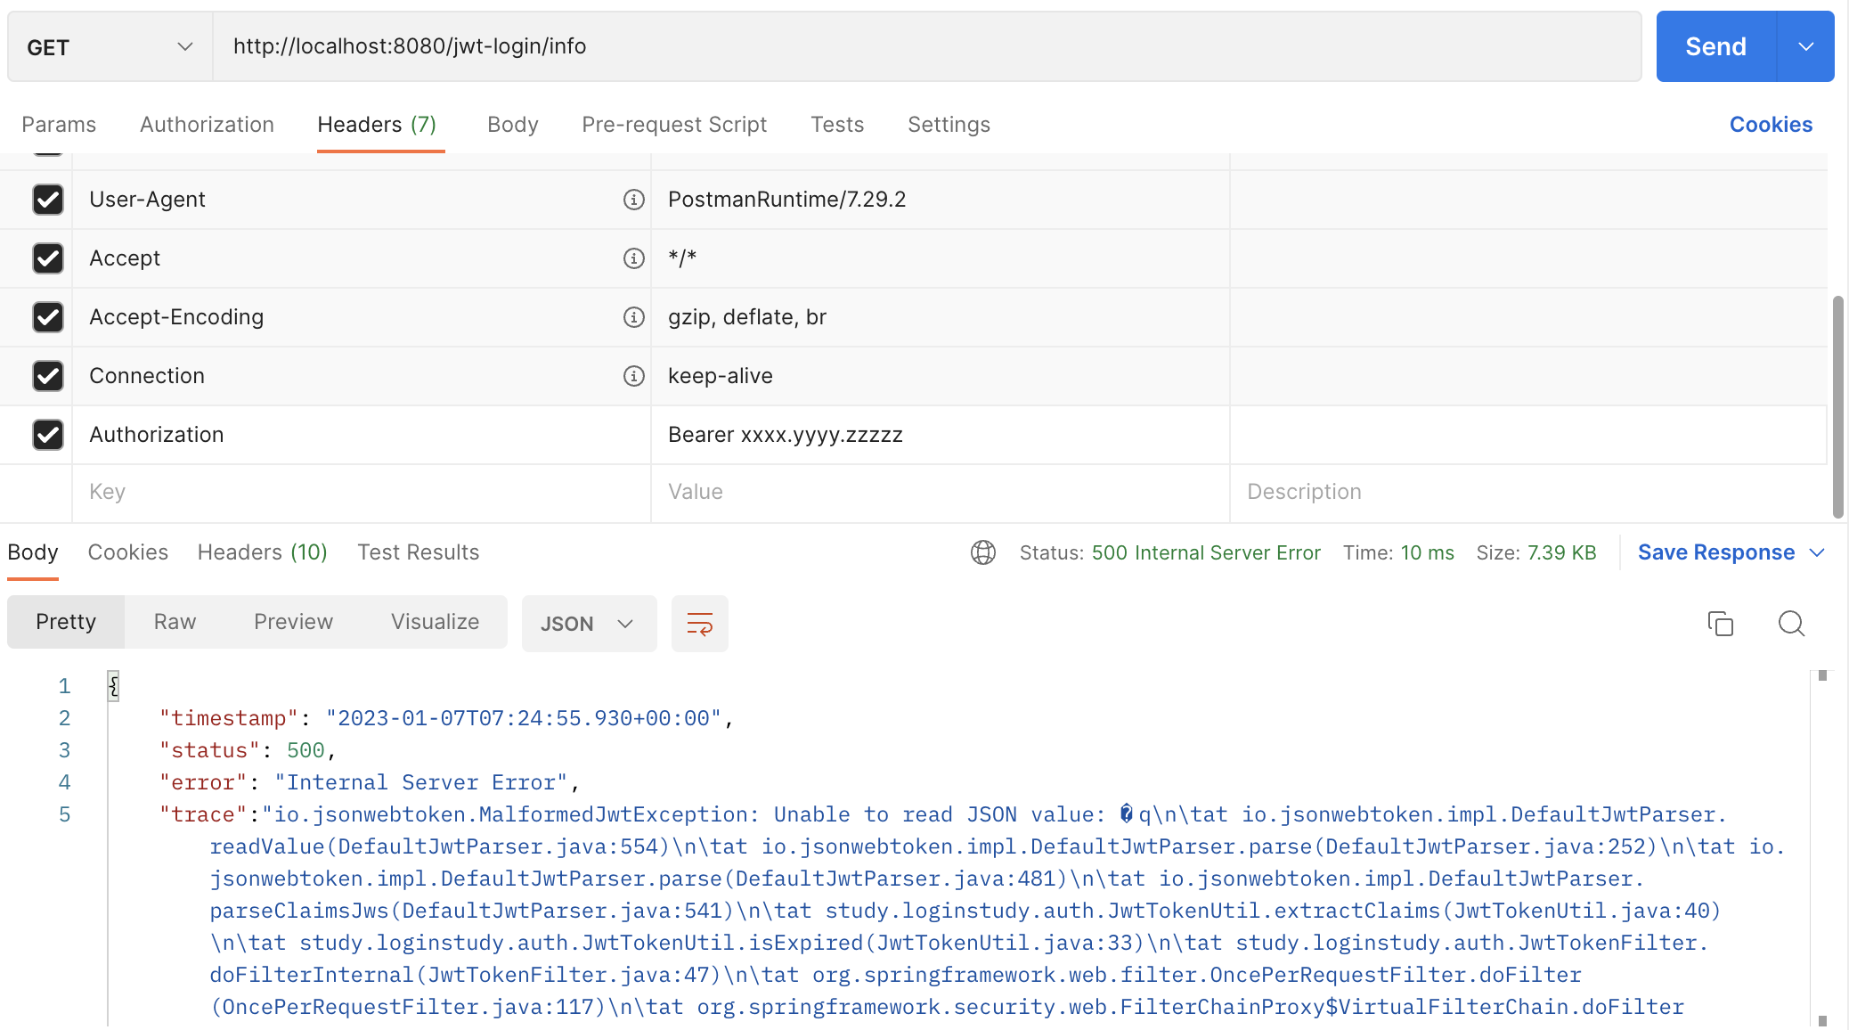
Task: Click the info icon beside Connection header
Action: point(633,376)
